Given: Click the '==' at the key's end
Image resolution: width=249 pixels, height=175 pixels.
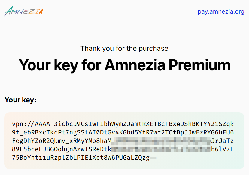Looking at the screenshot, I should [153, 158].
